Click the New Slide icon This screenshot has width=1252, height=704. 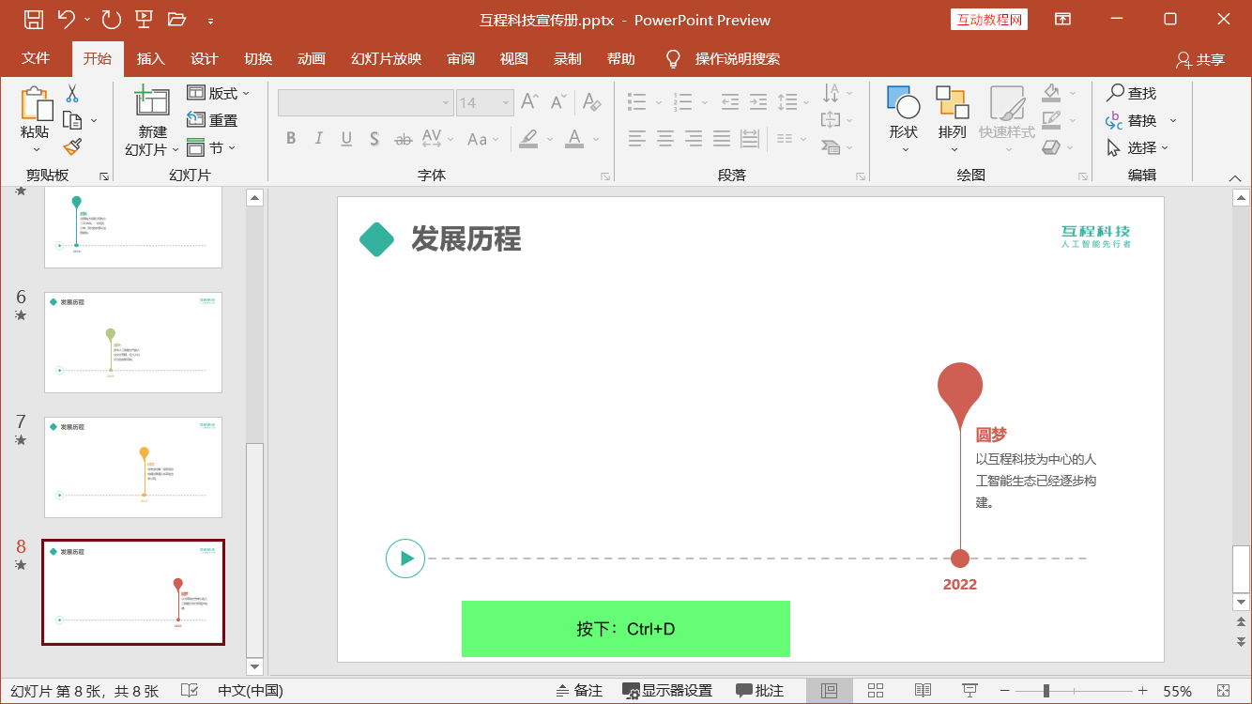click(152, 101)
